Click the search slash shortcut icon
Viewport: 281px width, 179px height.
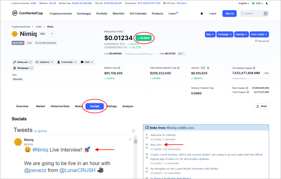265,13
